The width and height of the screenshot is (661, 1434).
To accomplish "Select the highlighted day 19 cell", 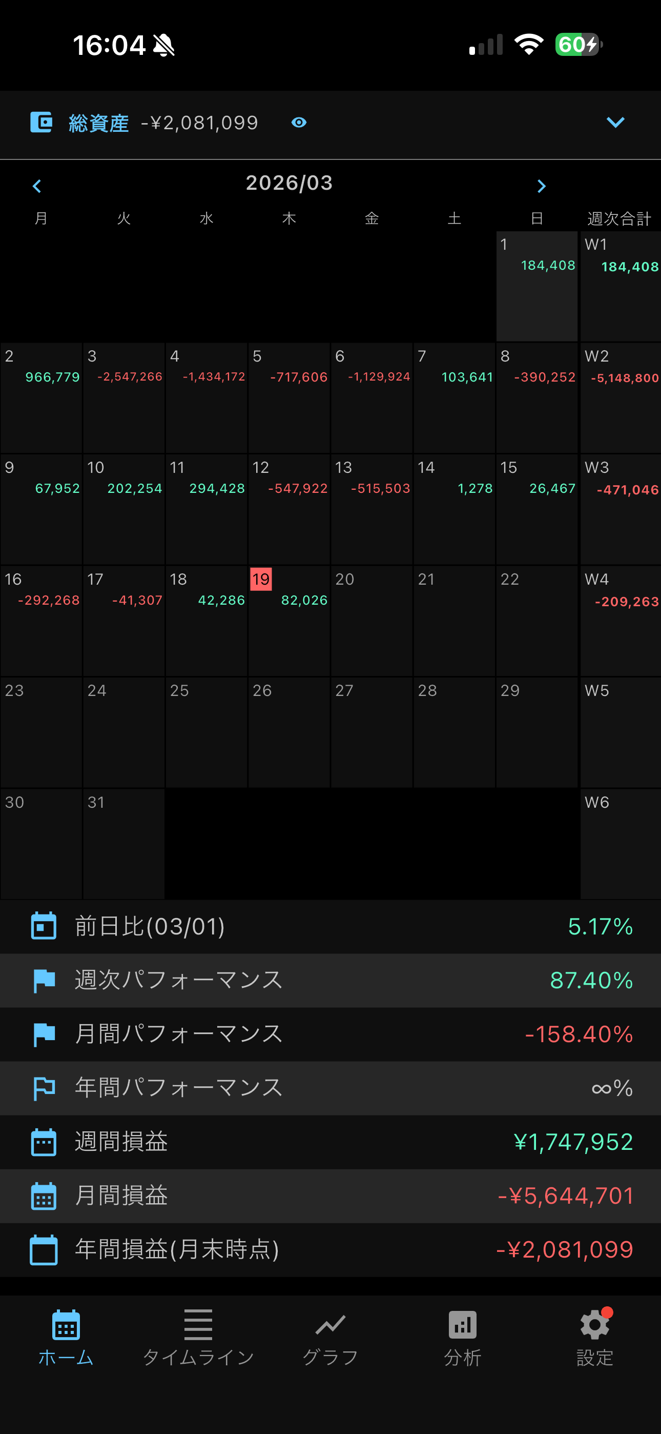I will (289, 620).
